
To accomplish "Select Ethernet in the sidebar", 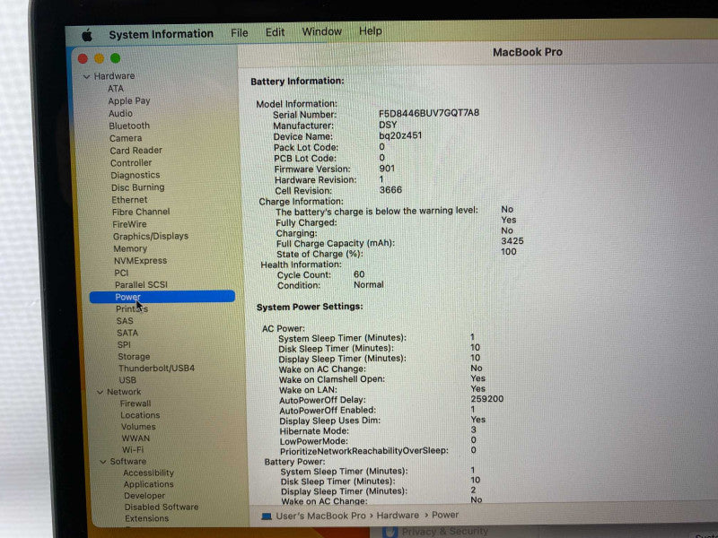I will pos(129,200).
